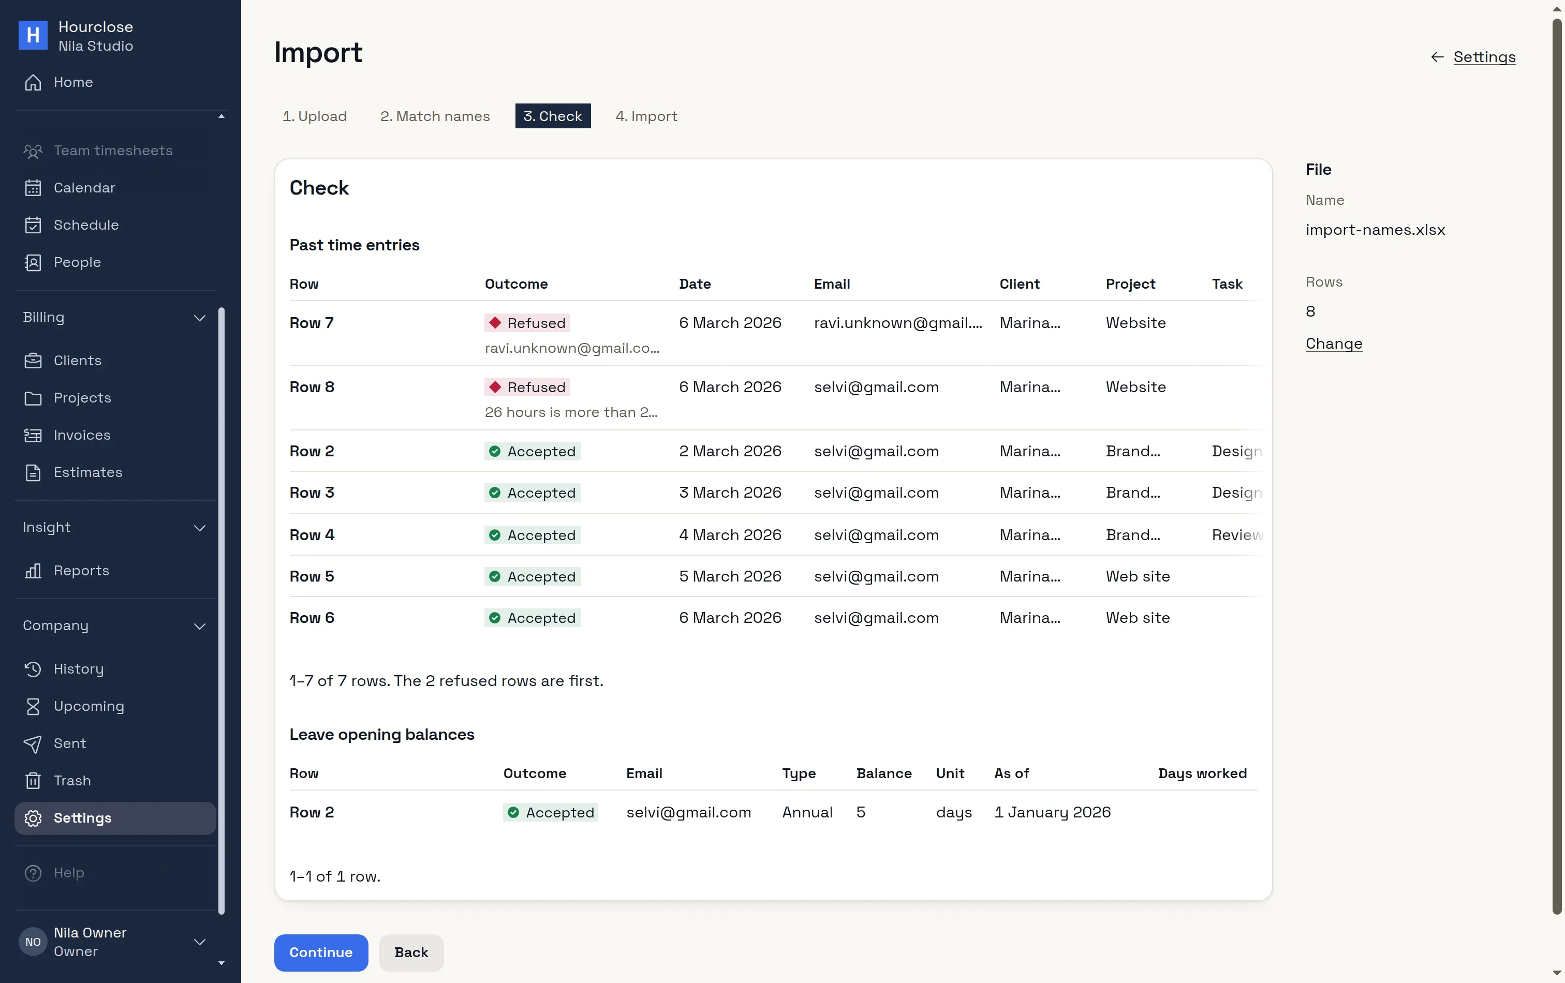The height and width of the screenshot is (983, 1565).
Task: Collapse the Billing section
Action: [200, 318]
